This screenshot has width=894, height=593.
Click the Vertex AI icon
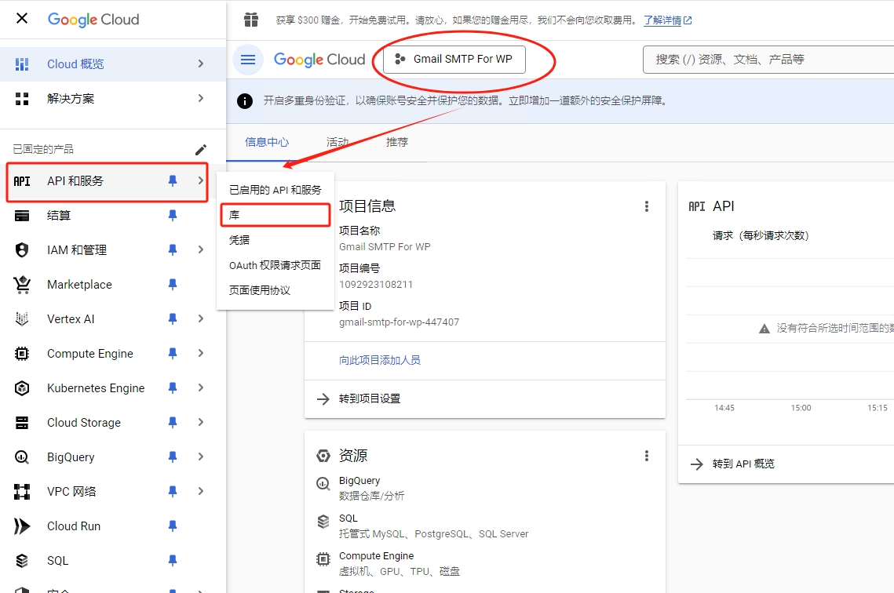coord(22,319)
